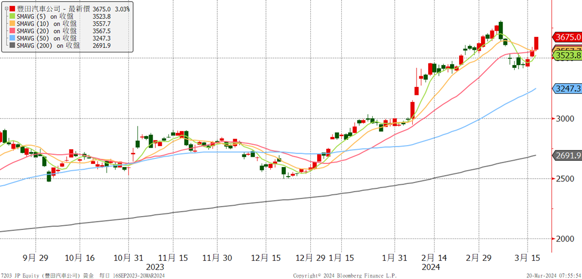Select the SMAVG (50) on 收盤 legend label

tap(47, 38)
